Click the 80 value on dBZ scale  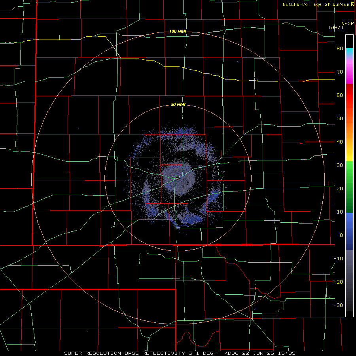340,49
